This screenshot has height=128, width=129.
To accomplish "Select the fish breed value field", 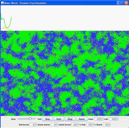I will click(32, 125).
